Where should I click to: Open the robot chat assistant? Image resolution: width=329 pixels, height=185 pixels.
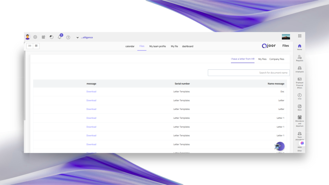279,146
